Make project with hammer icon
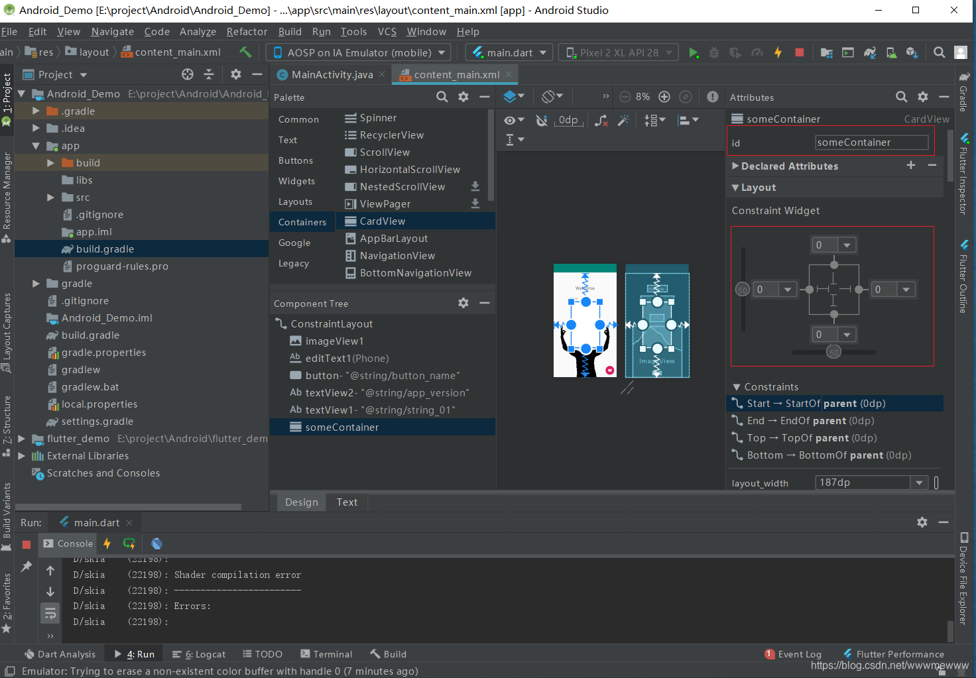Screen dimensions: 976x678 (x=245, y=52)
